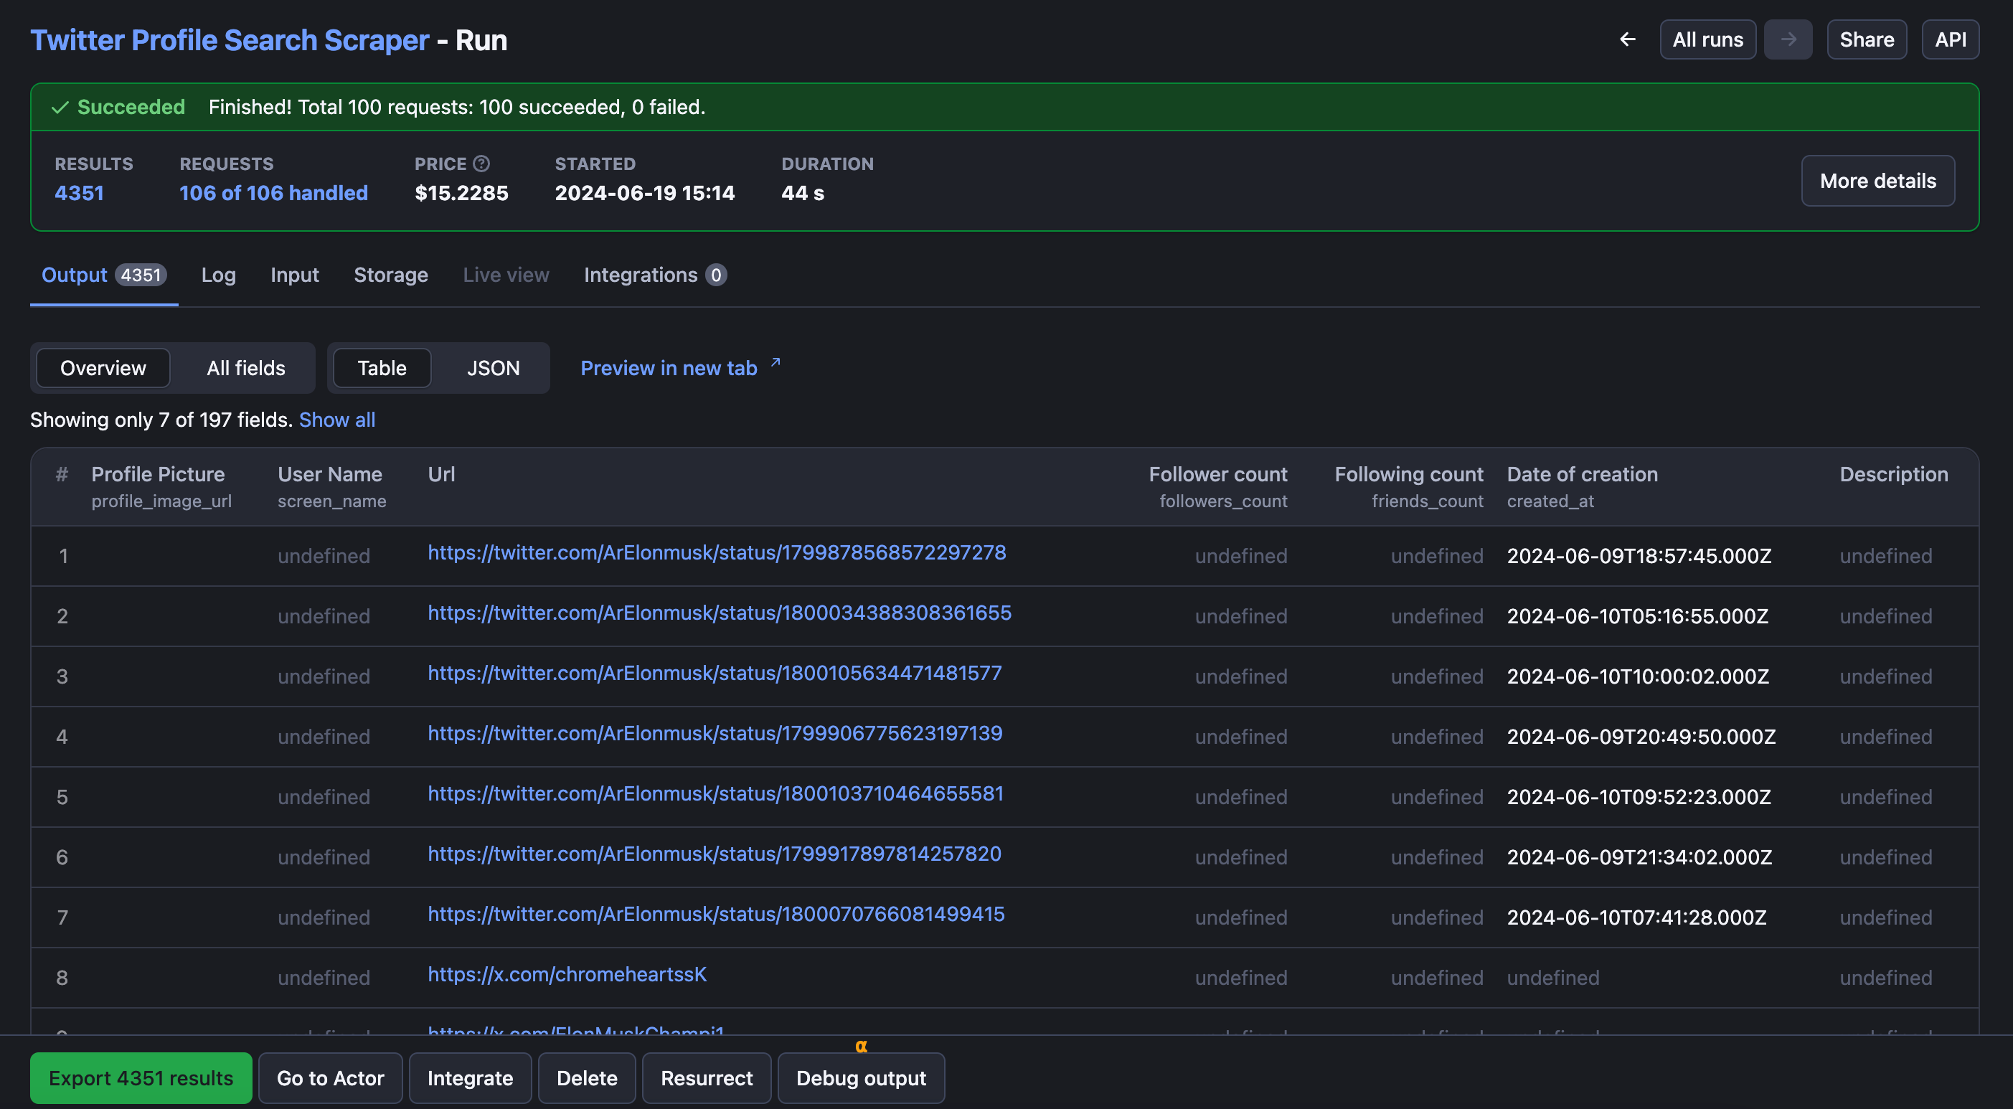The height and width of the screenshot is (1109, 2013).
Task: Select Table output format
Action: pyautogui.click(x=382, y=368)
